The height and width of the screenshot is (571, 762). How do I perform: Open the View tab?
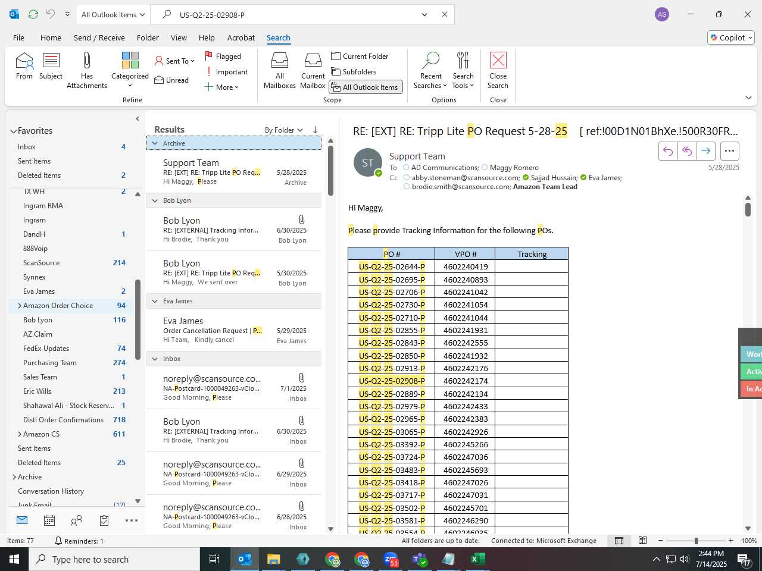coord(179,37)
